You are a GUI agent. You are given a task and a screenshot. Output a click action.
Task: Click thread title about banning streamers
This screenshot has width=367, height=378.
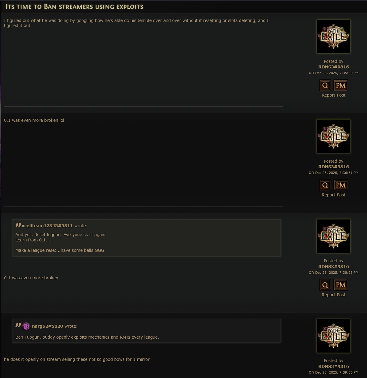pyautogui.click(x=74, y=7)
